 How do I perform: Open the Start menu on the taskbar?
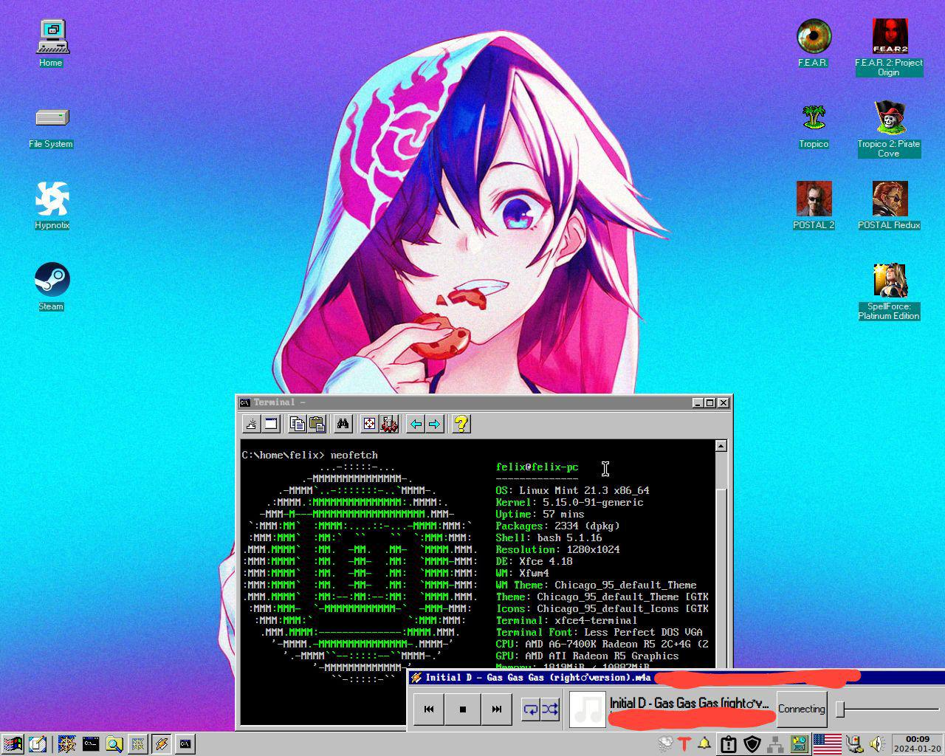13,744
